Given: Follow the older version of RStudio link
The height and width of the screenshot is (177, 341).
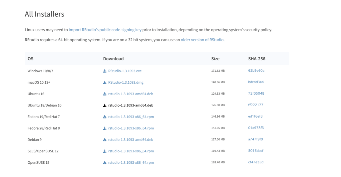Looking at the screenshot, I should tap(202, 40).
